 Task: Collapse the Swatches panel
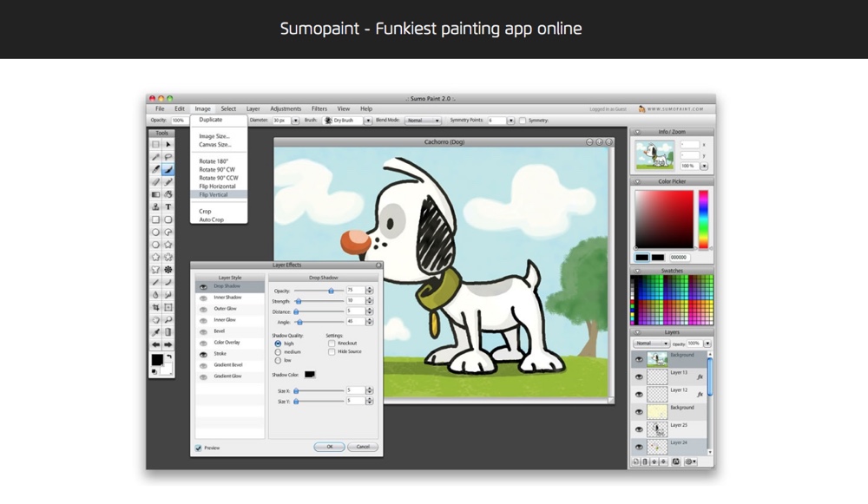[637, 272]
